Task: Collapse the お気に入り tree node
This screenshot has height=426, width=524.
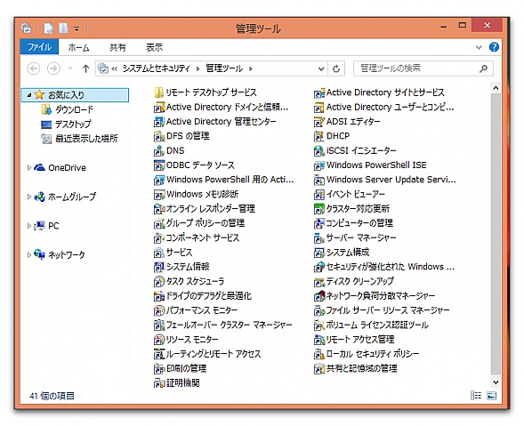Action: click(x=29, y=95)
